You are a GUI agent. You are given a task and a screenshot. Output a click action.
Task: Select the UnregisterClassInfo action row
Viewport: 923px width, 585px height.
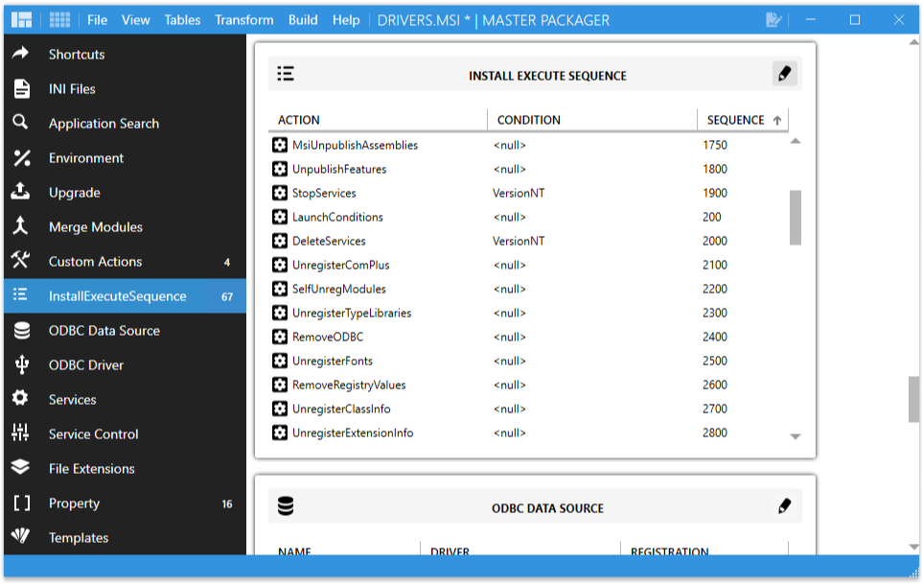click(529, 409)
